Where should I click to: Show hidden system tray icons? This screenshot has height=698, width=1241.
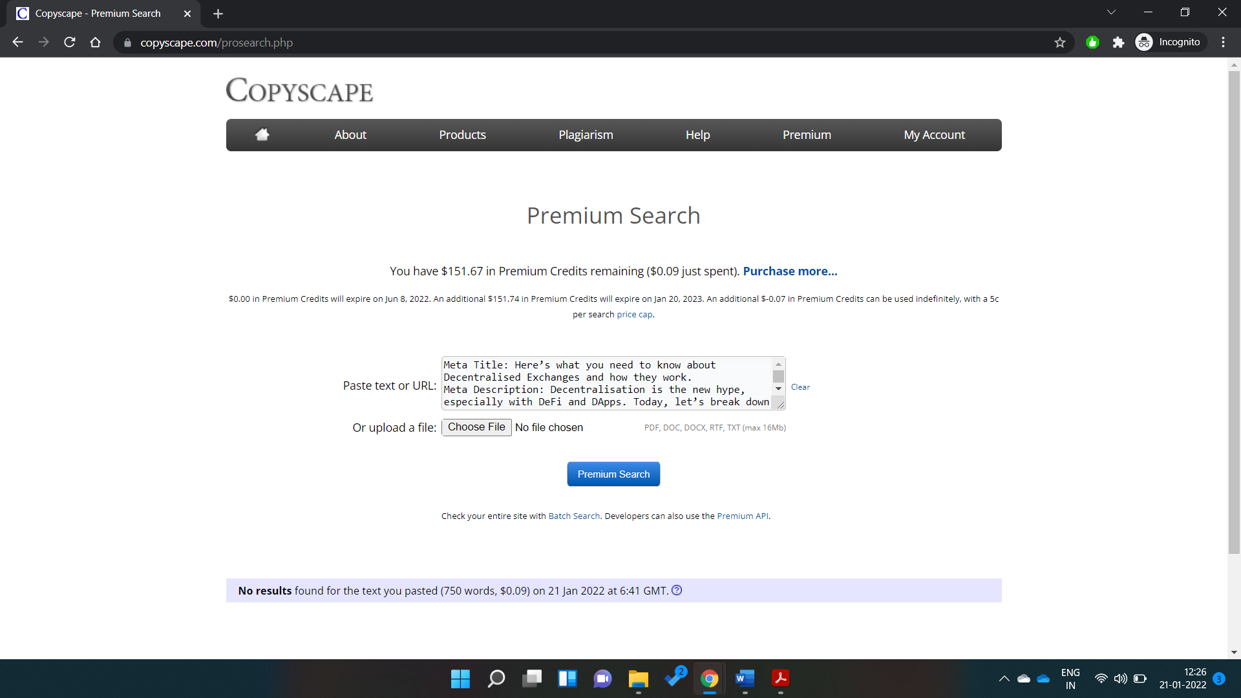click(x=1004, y=679)
